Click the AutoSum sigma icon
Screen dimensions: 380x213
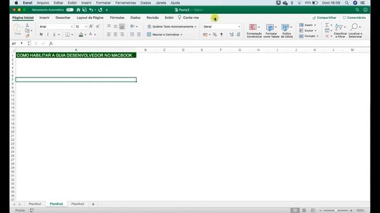327,25
